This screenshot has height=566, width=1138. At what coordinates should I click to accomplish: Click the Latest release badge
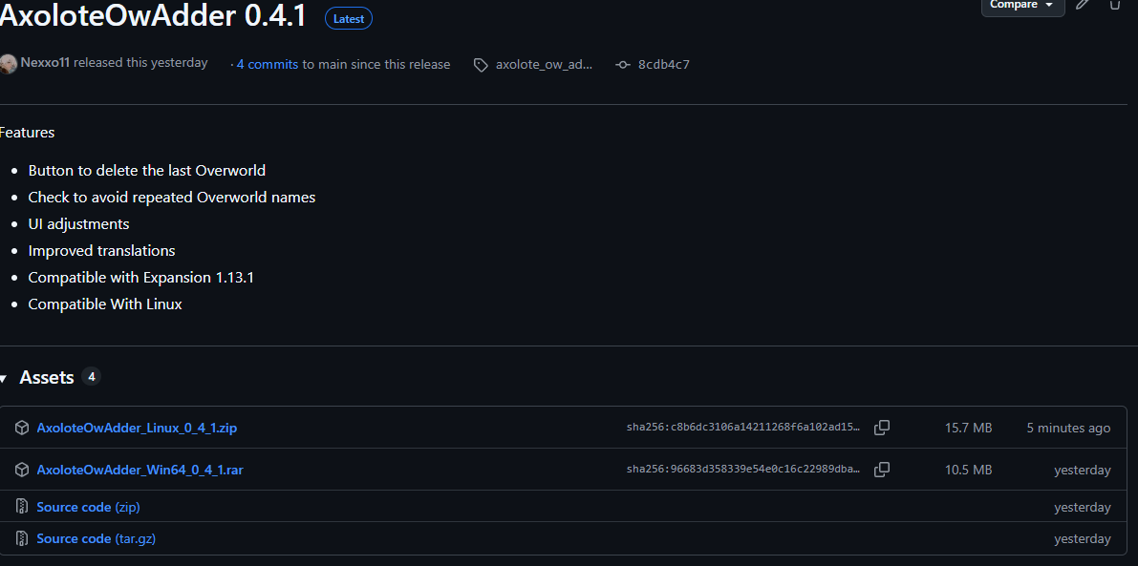click(x=349, y=18)
